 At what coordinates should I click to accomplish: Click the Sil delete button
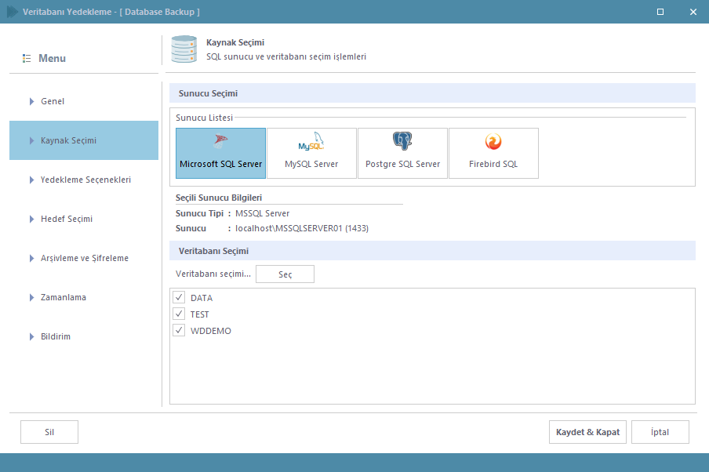point(49,432)
